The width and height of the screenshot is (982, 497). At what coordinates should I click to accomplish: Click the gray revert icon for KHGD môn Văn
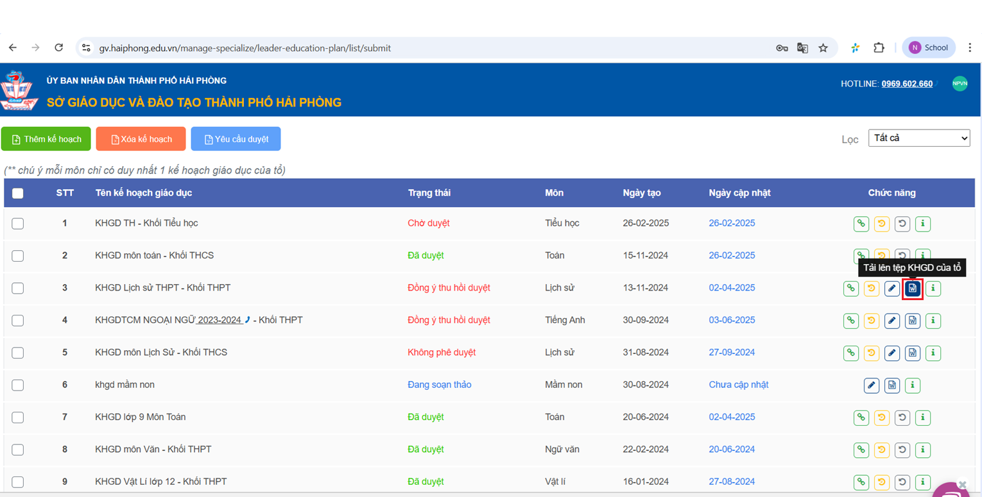(902, 450)
